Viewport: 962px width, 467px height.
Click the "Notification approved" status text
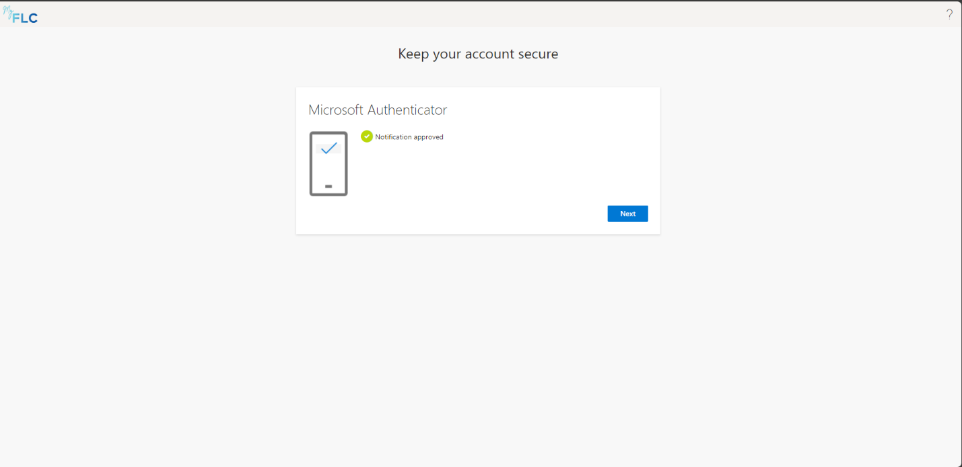[409, 137]
